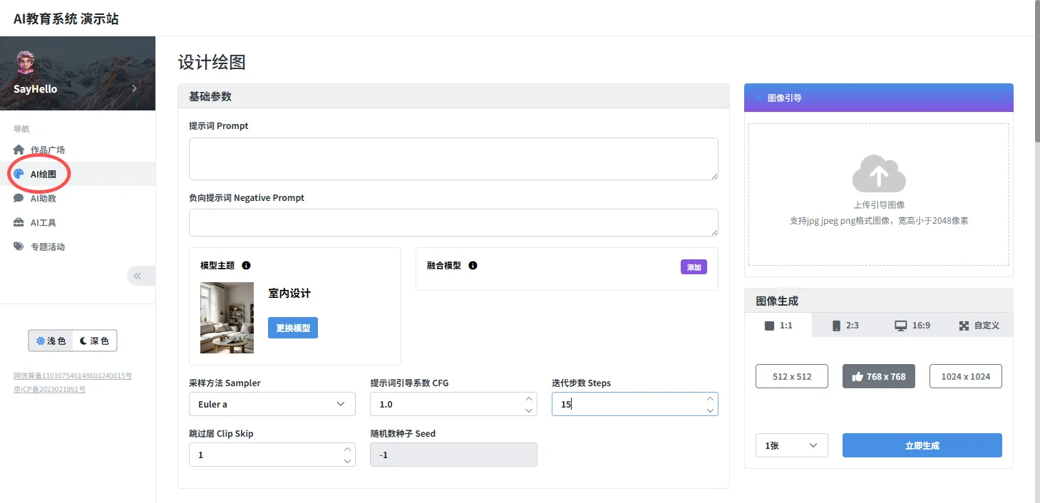The width and height of the screenshot is (1040, 503).
Task: Click the cloud upload icon for guide image
Action: pyautogui.click(x=878, y=174)
